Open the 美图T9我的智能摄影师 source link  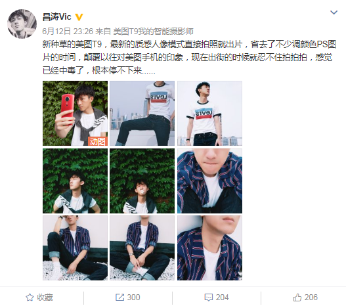[x=154, y=32]
